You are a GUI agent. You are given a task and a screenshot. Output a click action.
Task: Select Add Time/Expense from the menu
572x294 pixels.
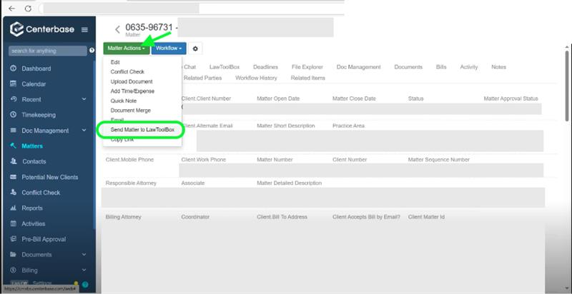coord(132,91)
